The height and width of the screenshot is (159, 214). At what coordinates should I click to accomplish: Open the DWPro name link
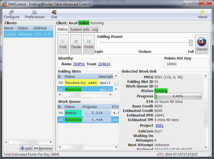79,64
